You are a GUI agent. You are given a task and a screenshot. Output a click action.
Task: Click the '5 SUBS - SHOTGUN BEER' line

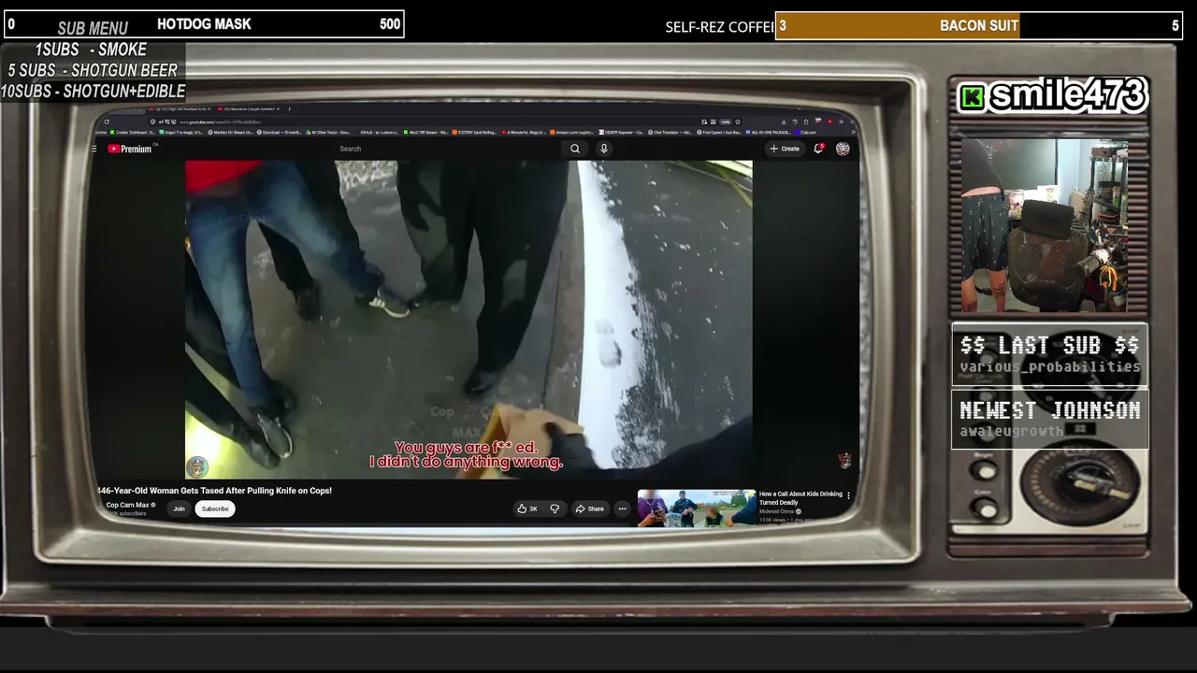[x=93, y=70]
